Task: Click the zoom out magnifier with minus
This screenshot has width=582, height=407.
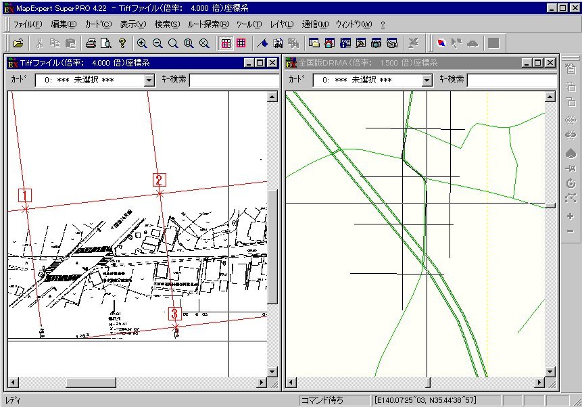Action: pos(157,43)
